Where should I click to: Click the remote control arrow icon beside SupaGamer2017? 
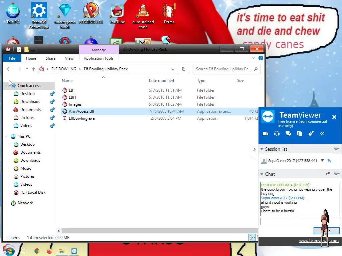(x=329, y=161)
